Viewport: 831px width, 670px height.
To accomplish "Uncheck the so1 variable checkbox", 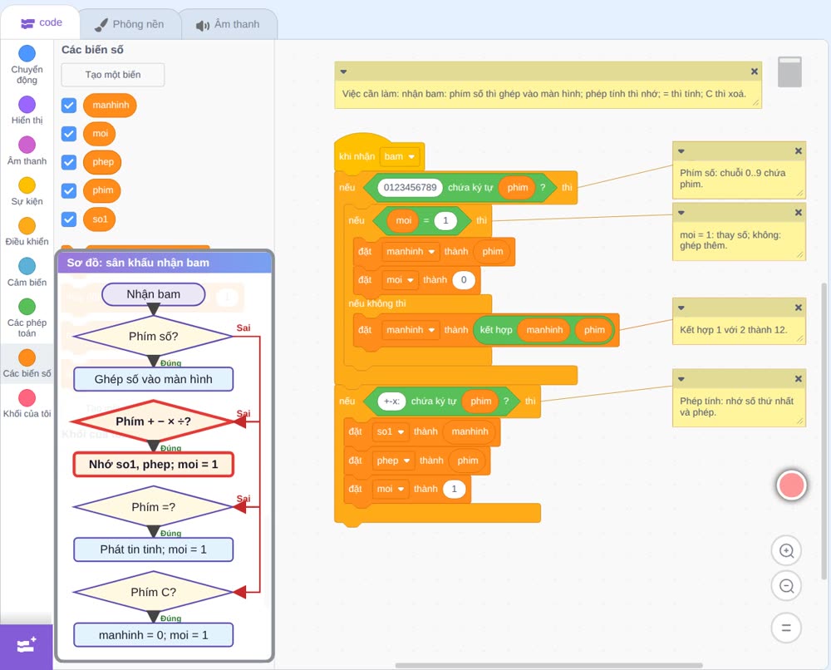I will [x=69, y=219].
